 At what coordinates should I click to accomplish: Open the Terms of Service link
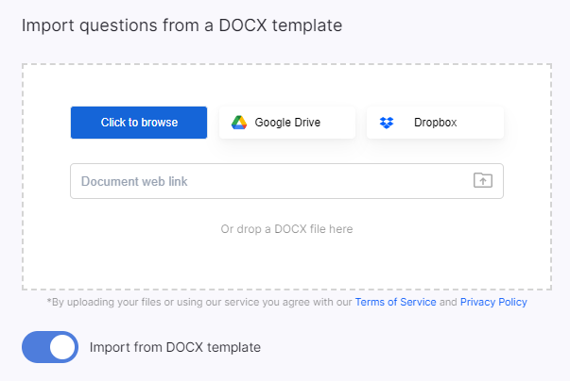coord(395,303)
